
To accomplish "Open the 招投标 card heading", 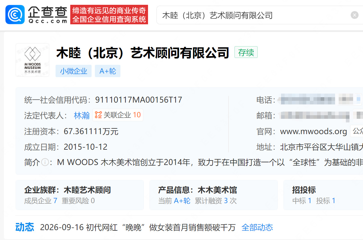I will coord(304,190).
